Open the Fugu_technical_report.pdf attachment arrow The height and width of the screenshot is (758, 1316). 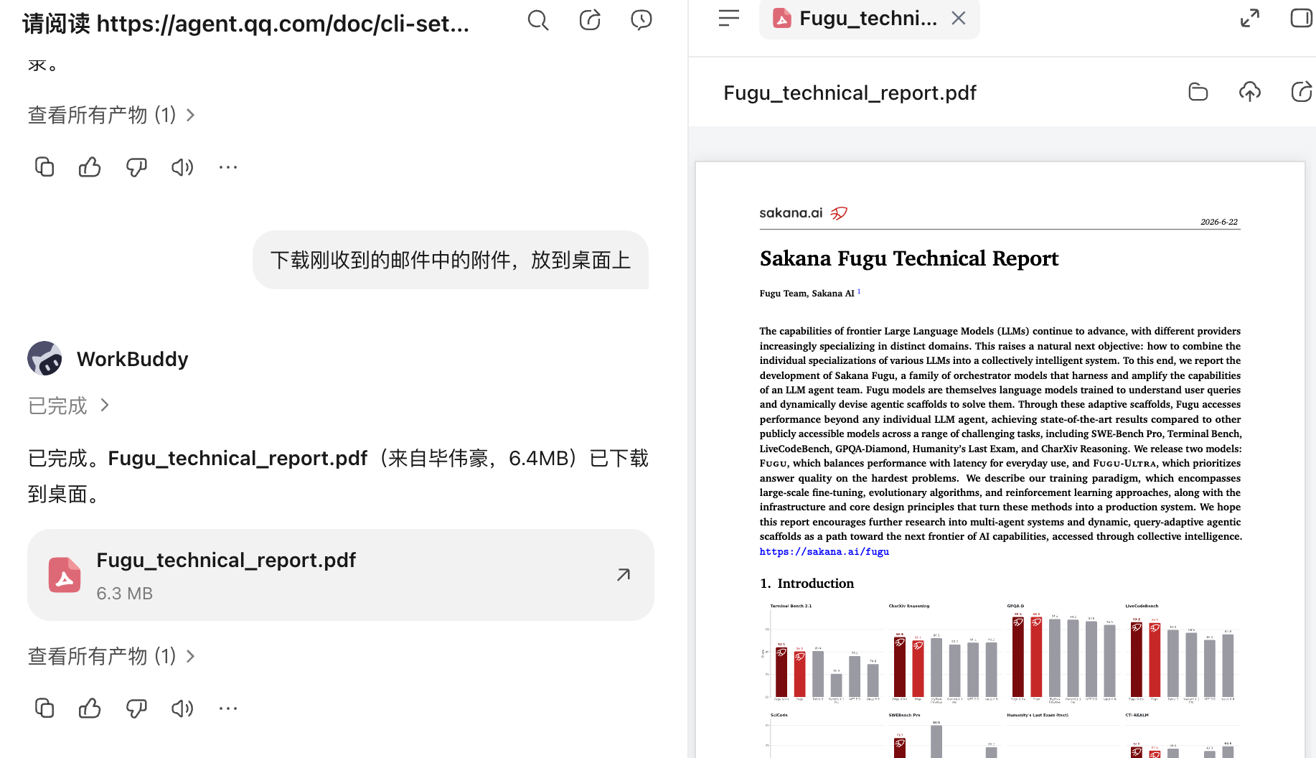coord(624,574)
